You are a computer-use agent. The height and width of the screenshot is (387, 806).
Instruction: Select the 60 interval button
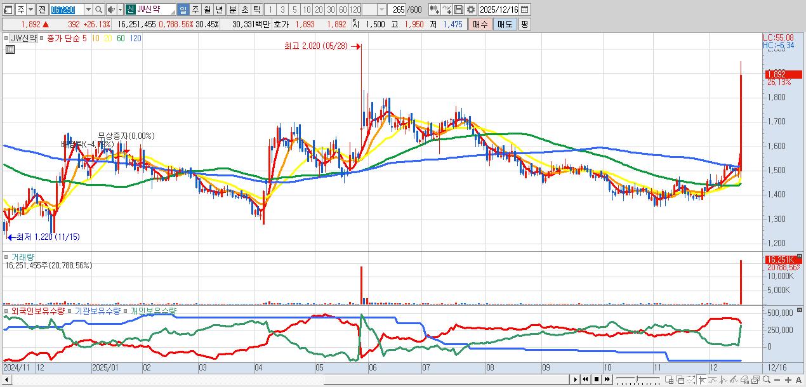coord(343,10)
